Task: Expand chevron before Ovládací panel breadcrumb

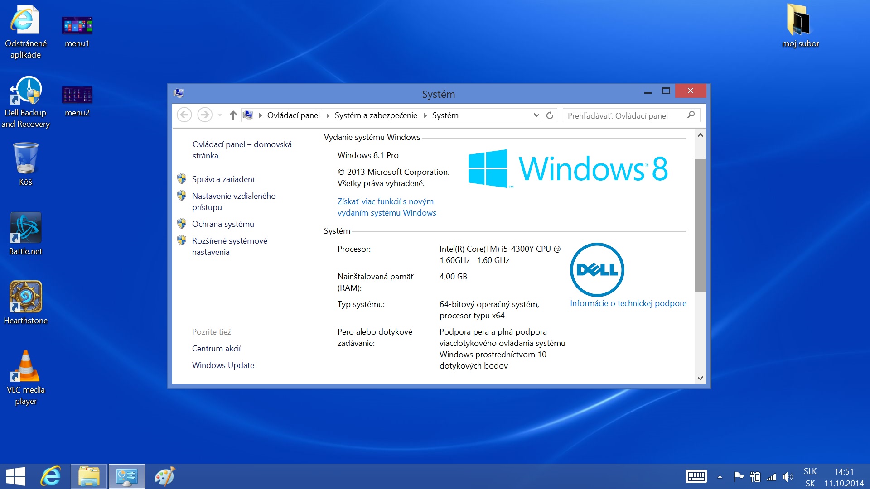Action: pyautogui.click(x=260, y=115)
